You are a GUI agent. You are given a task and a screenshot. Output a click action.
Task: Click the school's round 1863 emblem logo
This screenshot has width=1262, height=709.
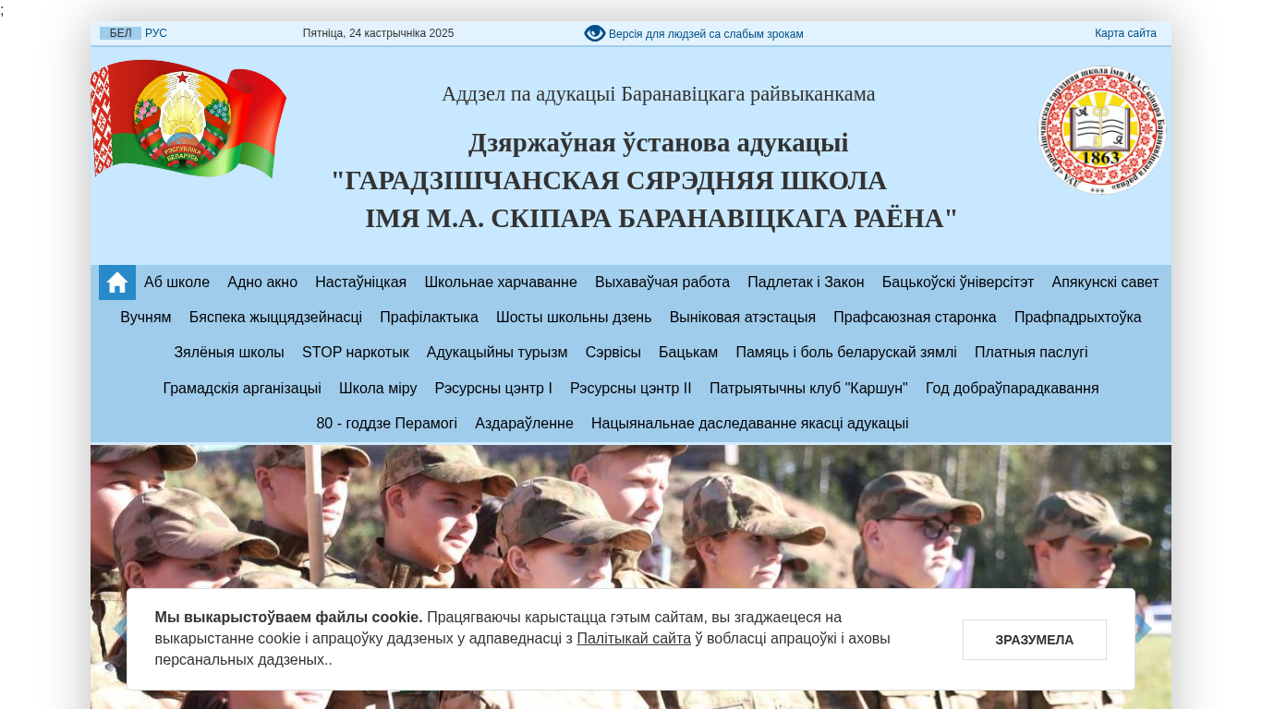click(1101, 129)
